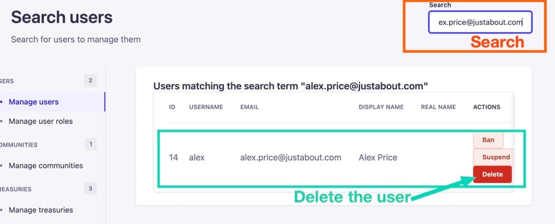Click the Alex Price display name cell
The width and height of the screenshot is (555, 224).
[377, 158]
